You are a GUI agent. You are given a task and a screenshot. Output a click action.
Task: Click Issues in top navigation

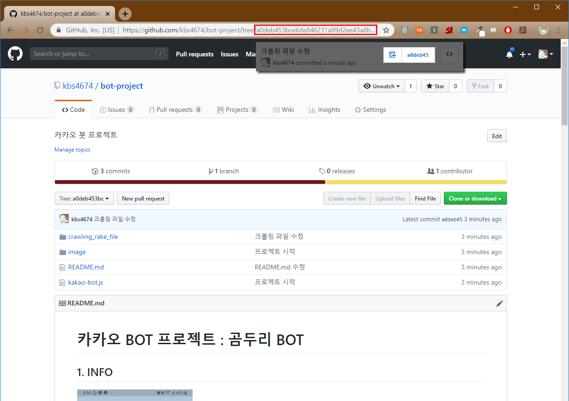pyautogui.click(x=230, y=55)
